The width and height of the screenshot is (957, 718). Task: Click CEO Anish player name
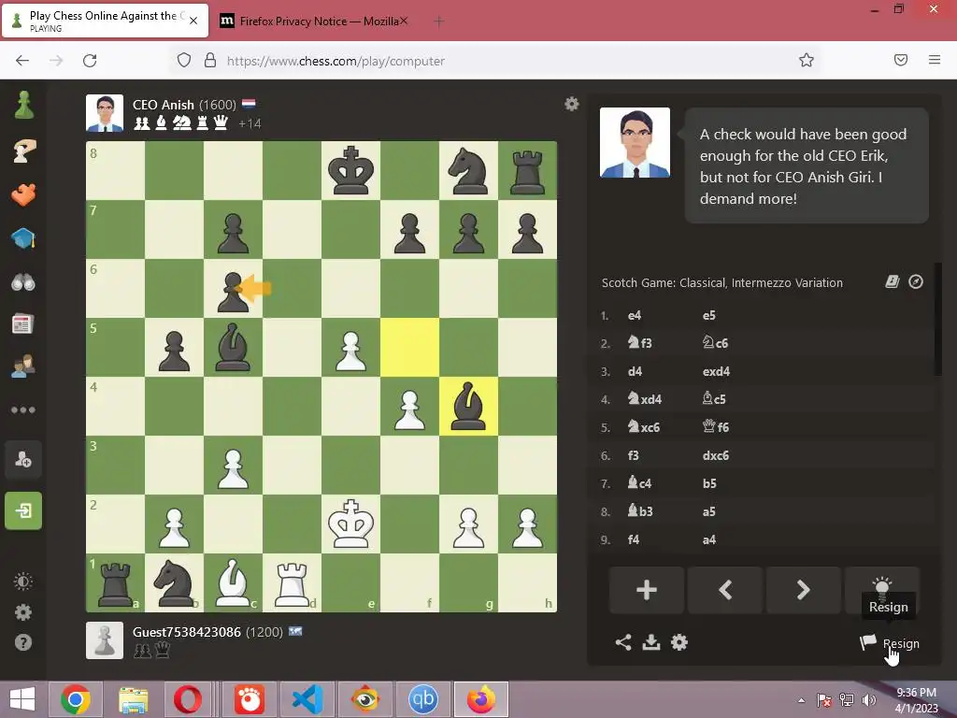[x=163, y=105]
